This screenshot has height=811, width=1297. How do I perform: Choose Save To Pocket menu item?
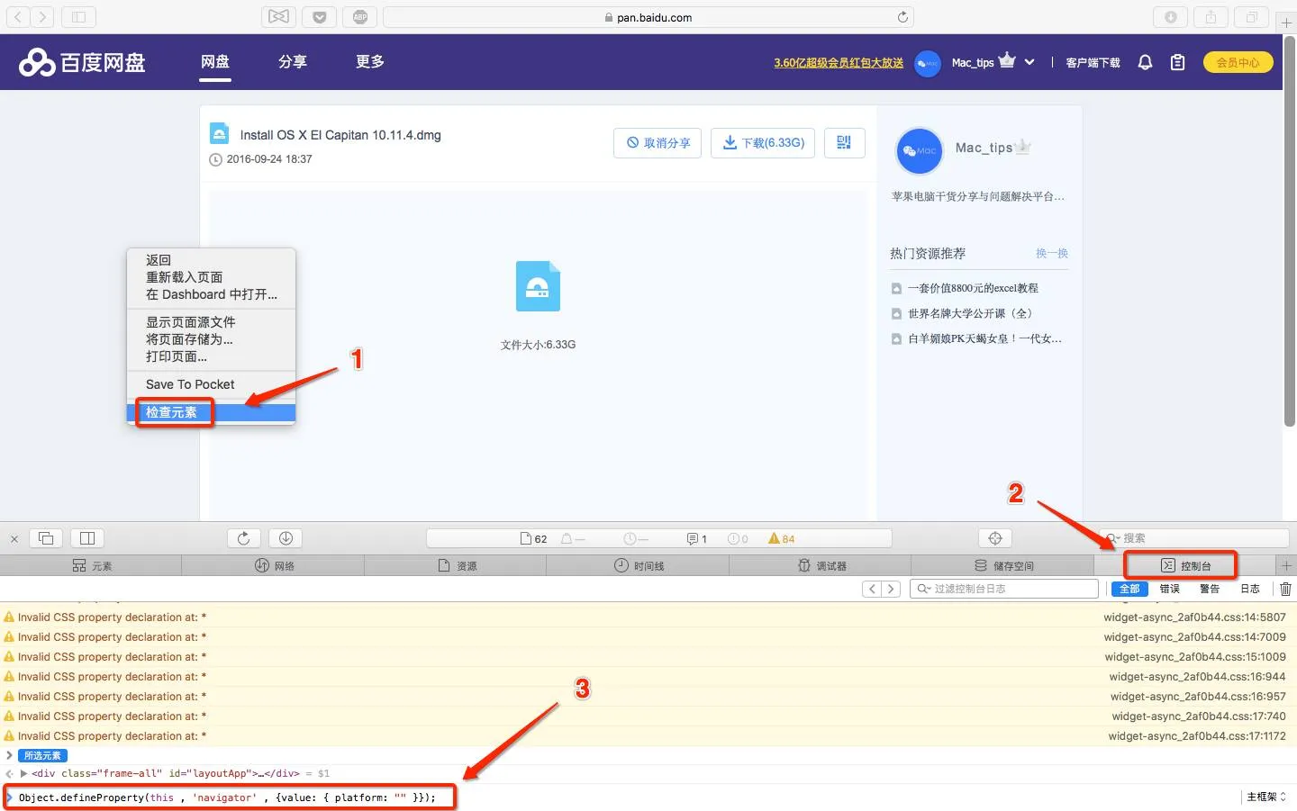click(211, 384)
